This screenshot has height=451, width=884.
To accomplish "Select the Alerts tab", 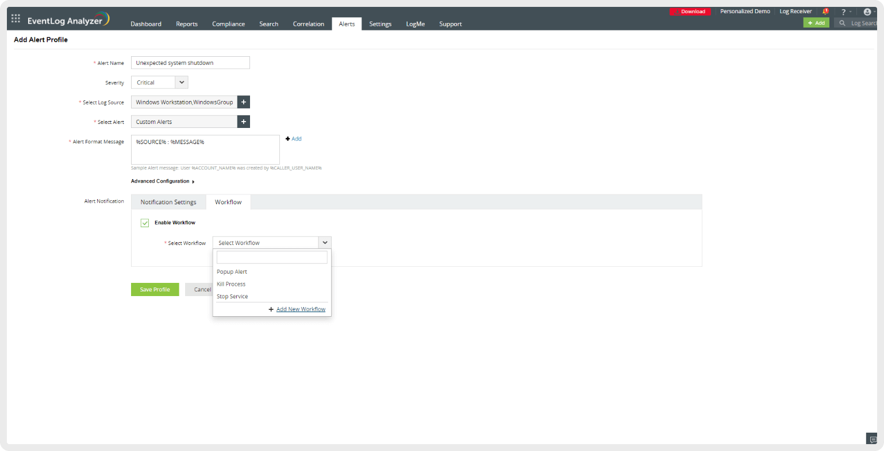I will [x=347, y=24].
